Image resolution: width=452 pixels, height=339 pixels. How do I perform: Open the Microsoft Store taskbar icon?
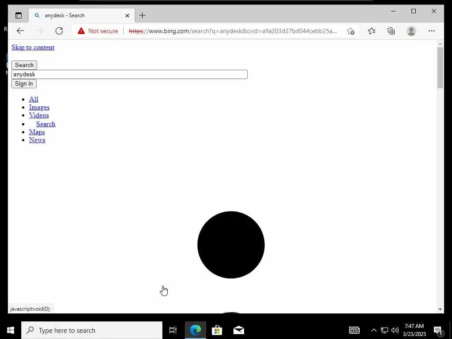(217, 330)
